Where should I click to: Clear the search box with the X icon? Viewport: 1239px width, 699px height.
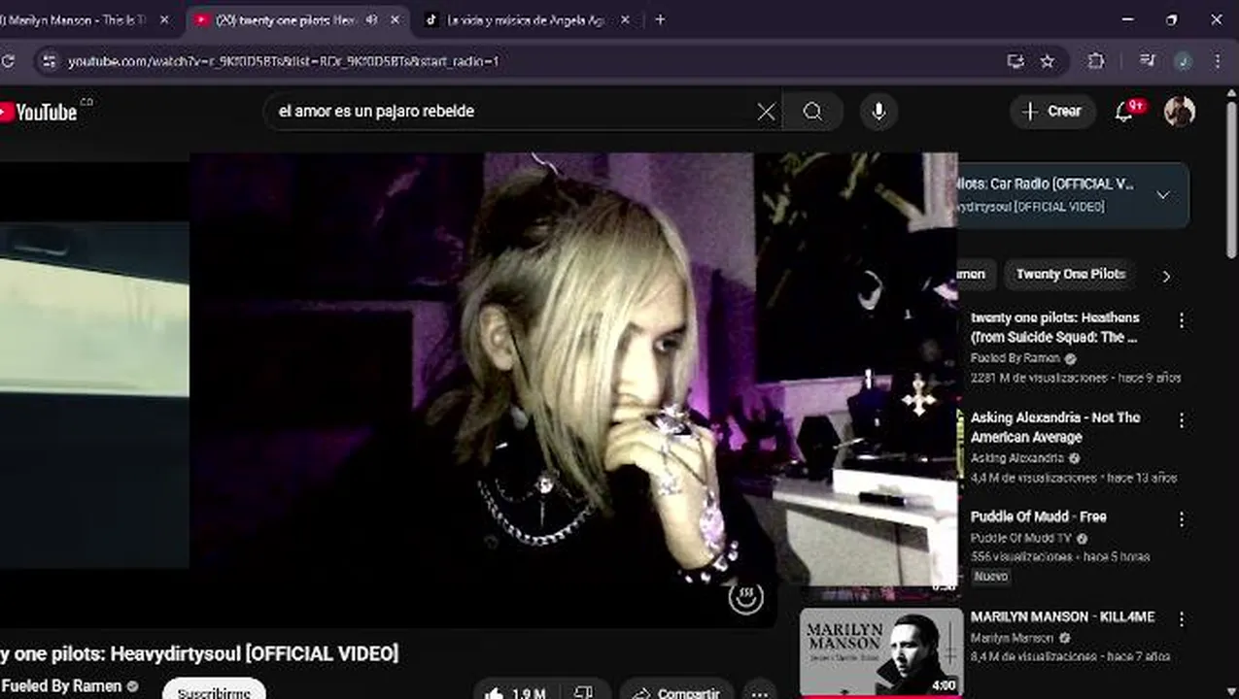point(767,112)
